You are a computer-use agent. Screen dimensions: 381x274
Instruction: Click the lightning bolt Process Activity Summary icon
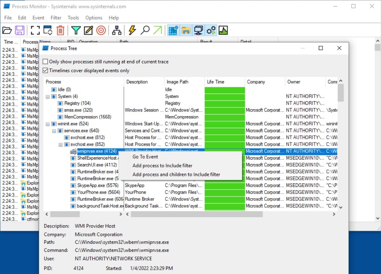(x=132, y=30)
